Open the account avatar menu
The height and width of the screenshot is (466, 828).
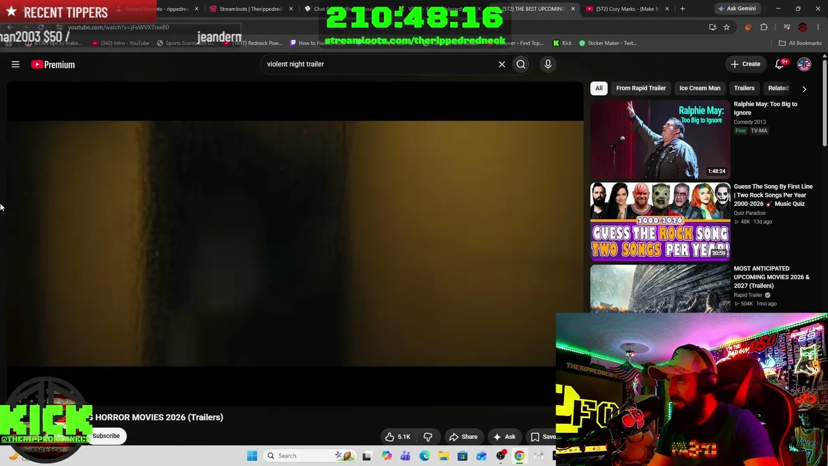tap(804, 64)
